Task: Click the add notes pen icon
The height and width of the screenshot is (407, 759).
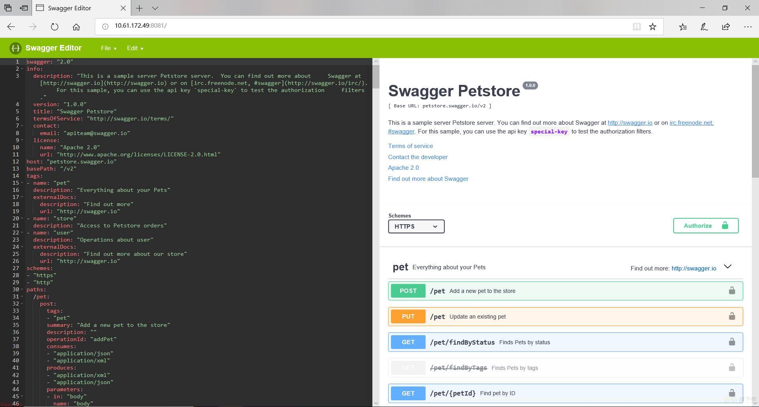Action: point(704,26)
